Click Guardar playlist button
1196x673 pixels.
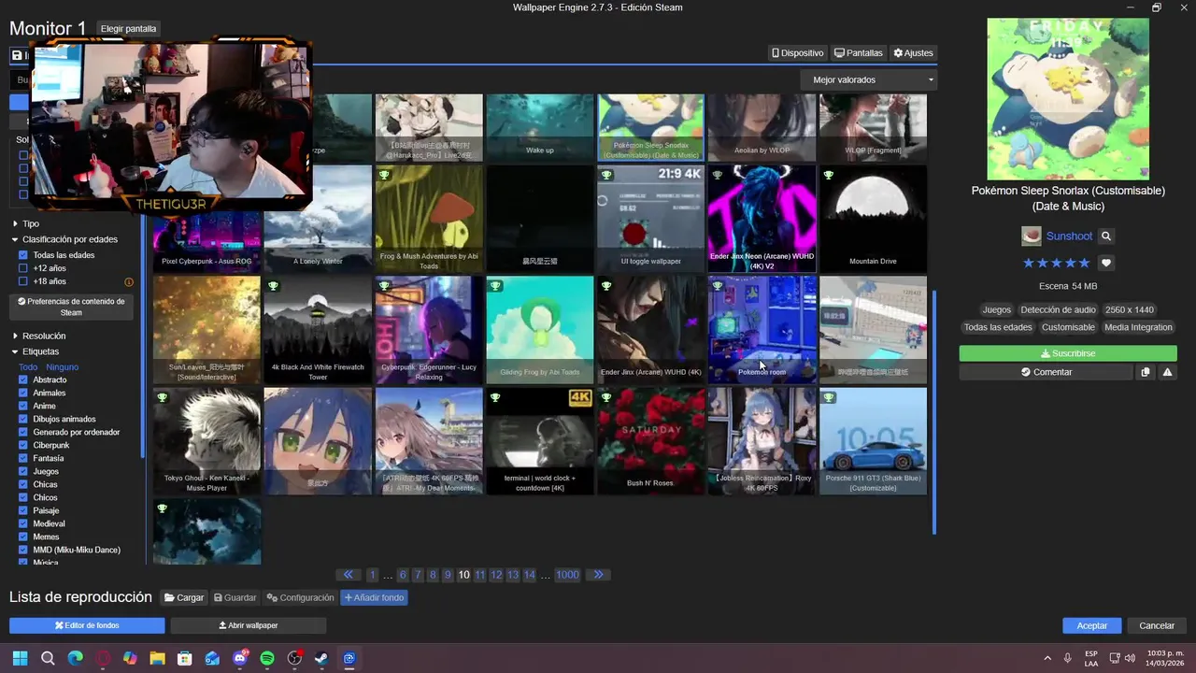pos(235,598)
